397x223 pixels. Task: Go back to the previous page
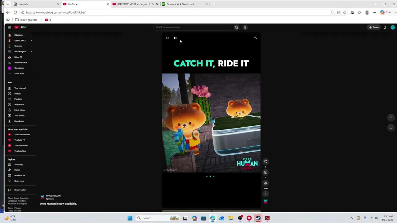coord(8,12)
